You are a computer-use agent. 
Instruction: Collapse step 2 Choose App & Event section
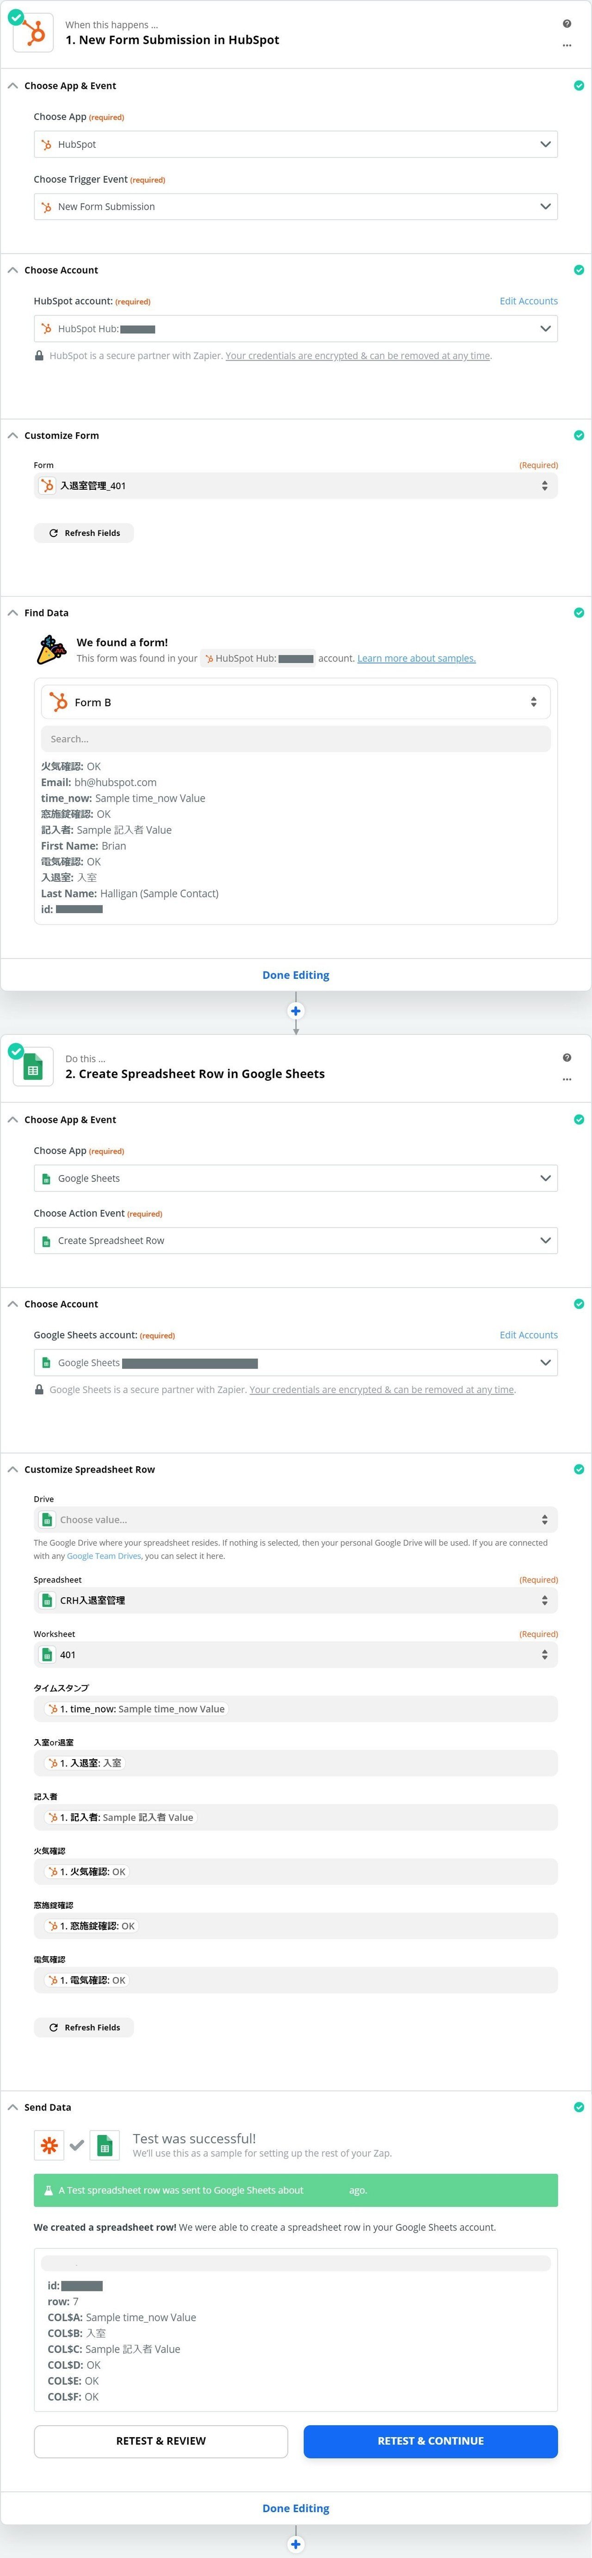[13, 1119]
